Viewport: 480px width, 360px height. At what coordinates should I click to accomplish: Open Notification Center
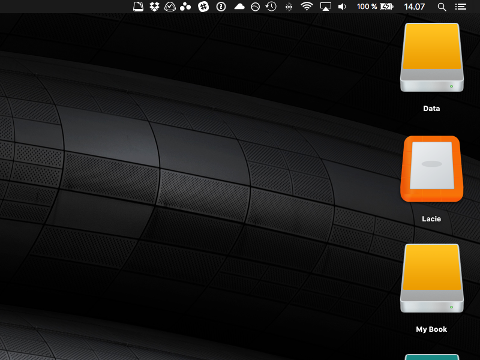pyautogui.click(x=460, y=7)
